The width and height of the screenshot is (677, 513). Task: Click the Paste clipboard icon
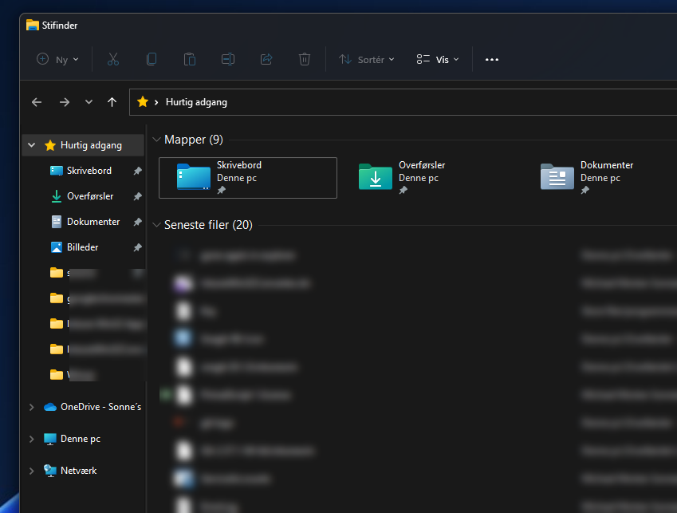click(190, 59)
